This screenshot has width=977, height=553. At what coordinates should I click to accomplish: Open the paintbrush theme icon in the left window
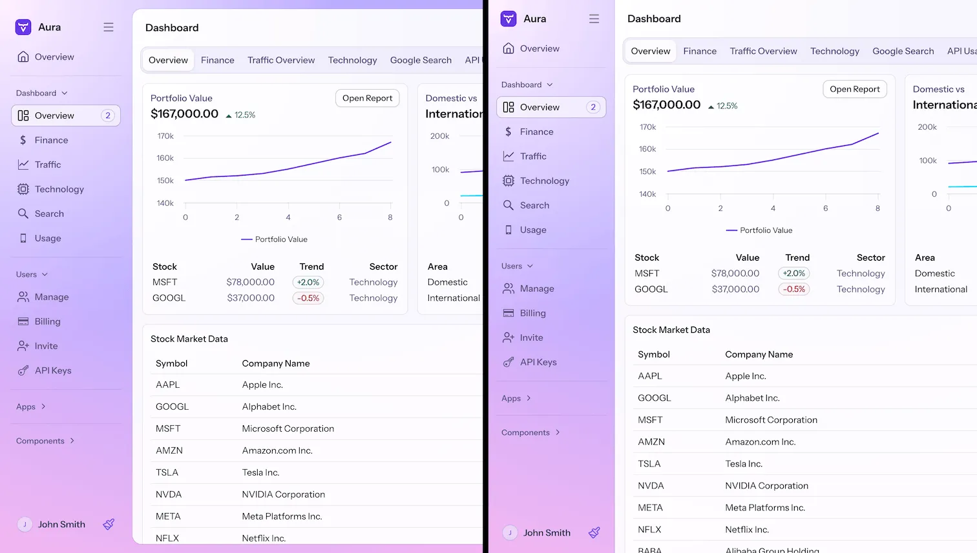[x=109, y=525]
